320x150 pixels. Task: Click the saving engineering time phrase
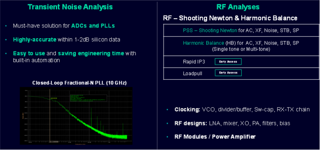(x=91, y=54)
